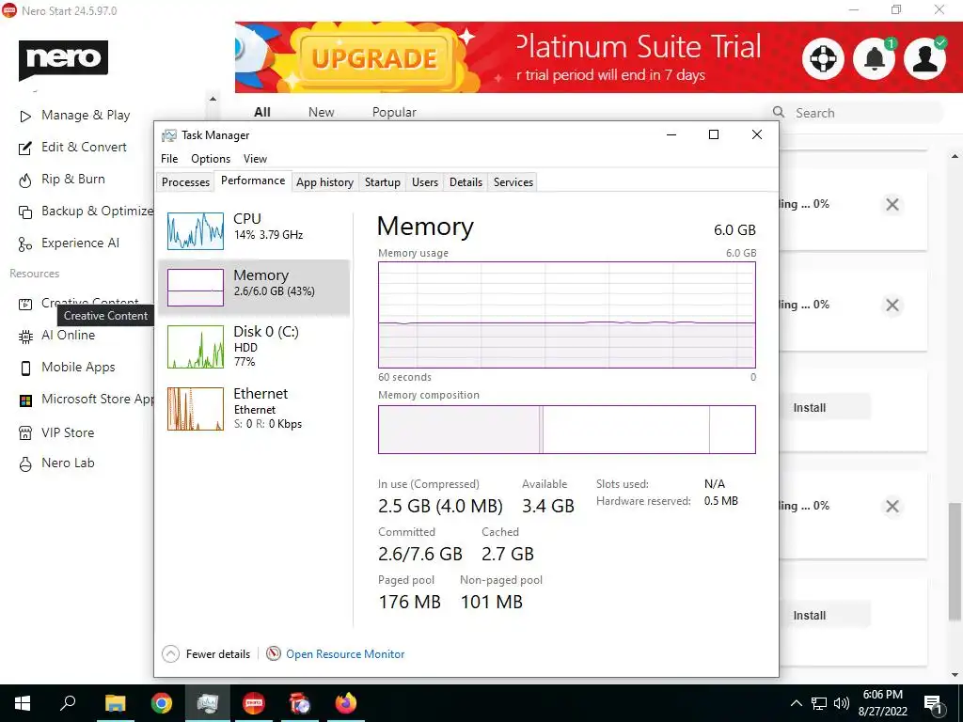The image size is (963, 722).
Task: Open VIP Store in Nero sidebar
Action: 56,432
